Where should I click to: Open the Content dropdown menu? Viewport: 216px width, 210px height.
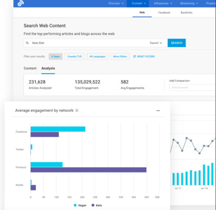[138, 3]
